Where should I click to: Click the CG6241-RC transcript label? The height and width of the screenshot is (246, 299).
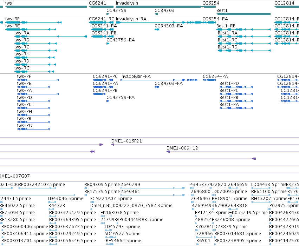[102, 19]
